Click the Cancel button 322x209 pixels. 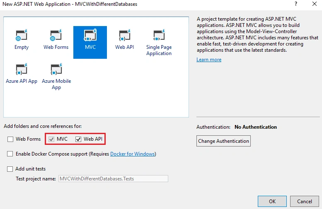click(x=304, y=201)
